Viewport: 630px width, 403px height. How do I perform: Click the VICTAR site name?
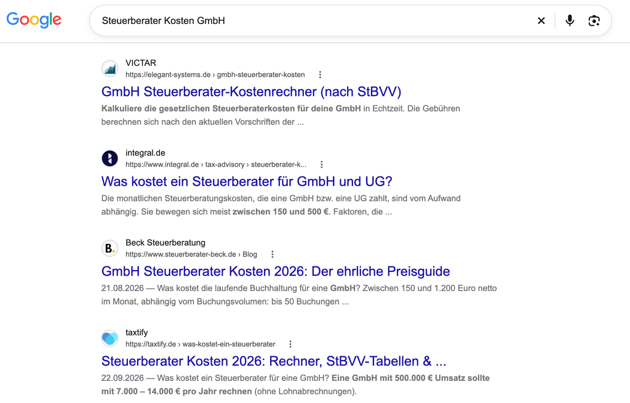141,63
